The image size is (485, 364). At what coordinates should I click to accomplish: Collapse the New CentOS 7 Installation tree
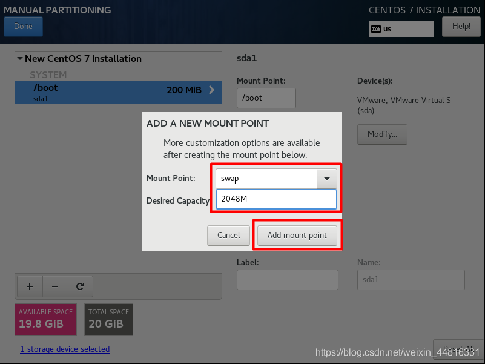tap(20, 58)
